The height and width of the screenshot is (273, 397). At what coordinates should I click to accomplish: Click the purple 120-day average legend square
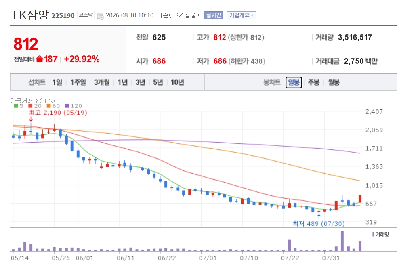pyautogui.click(x=67, y=106)
